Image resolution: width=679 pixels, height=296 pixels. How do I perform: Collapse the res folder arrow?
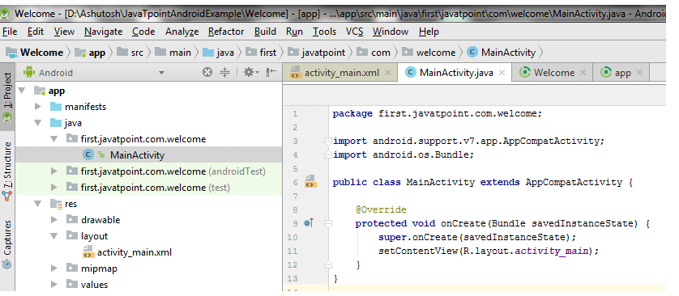click(x=38, y=204)
